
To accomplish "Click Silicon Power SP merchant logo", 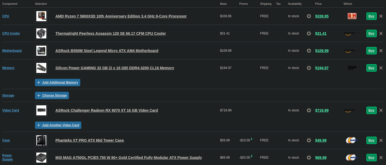I will click(352, 68).
